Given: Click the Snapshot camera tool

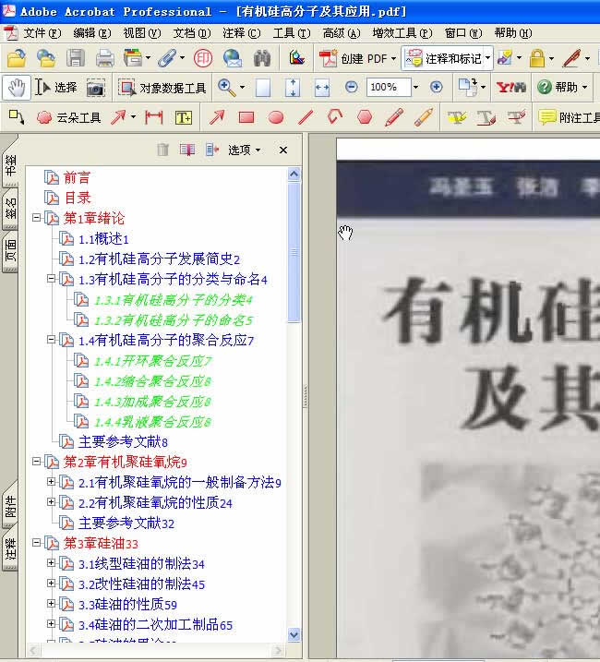Looking at the screenshot, I should [x=96, y=88].
